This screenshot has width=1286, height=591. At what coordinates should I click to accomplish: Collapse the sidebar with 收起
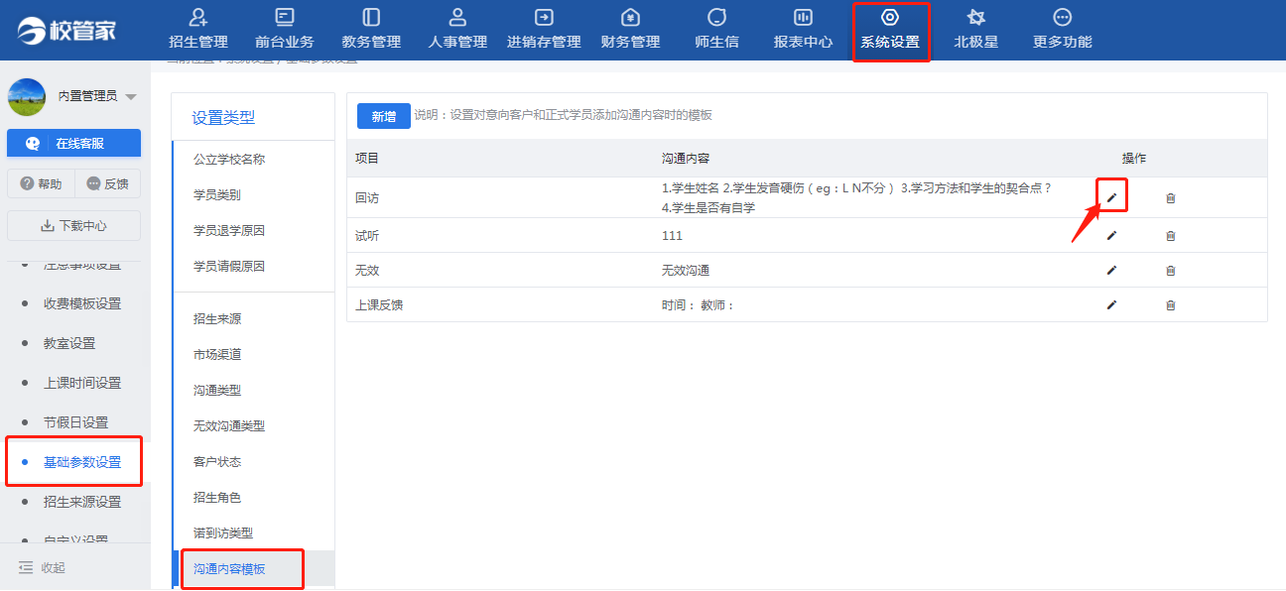[x=42, y=567]
